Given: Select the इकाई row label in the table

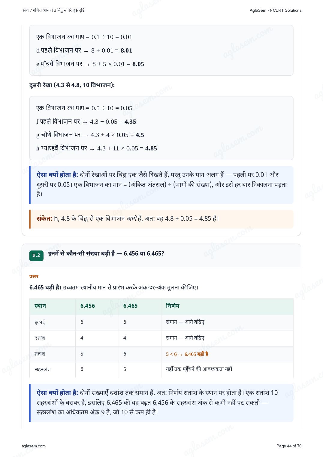Looking at the screenshot, I should [40, 322].
